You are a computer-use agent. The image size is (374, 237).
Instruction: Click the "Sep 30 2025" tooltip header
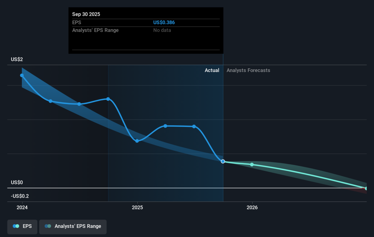pos(86,14)
